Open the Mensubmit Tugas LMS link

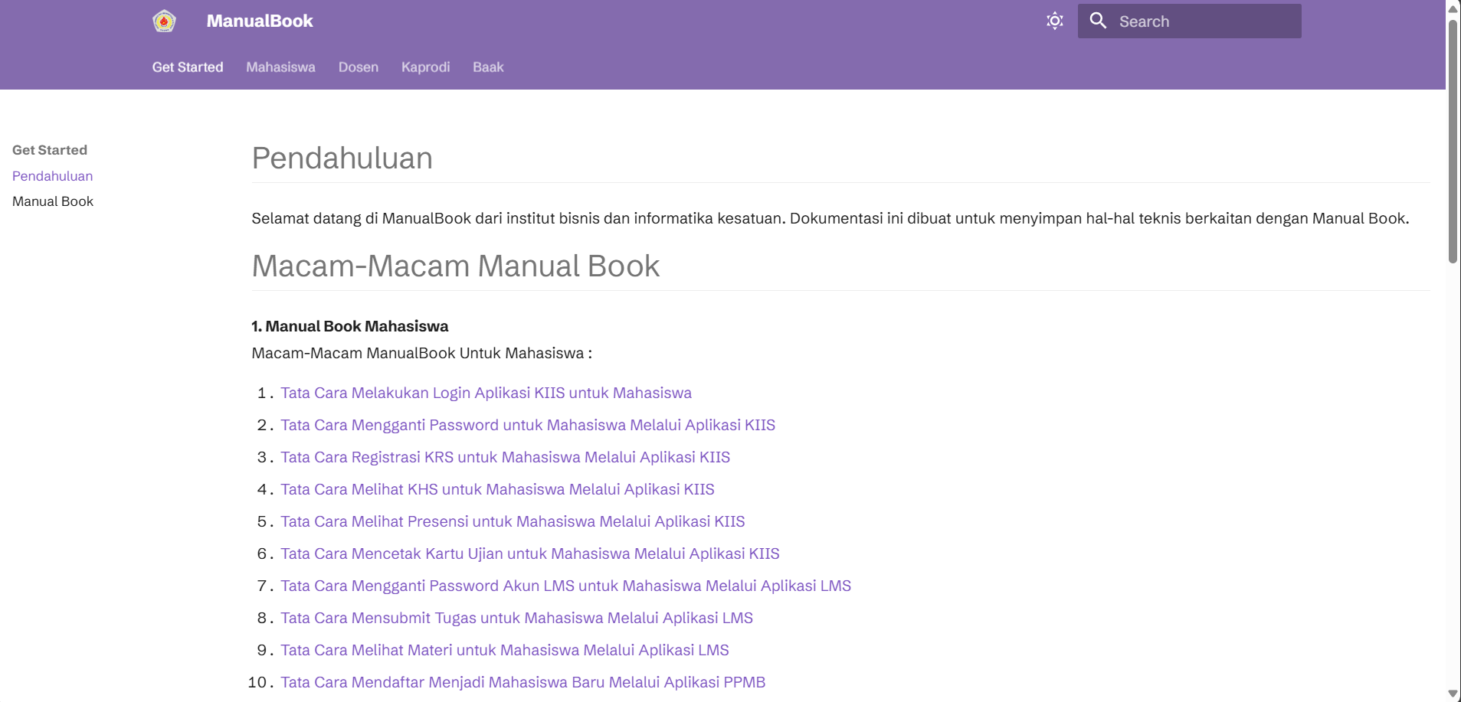(516, 618)
